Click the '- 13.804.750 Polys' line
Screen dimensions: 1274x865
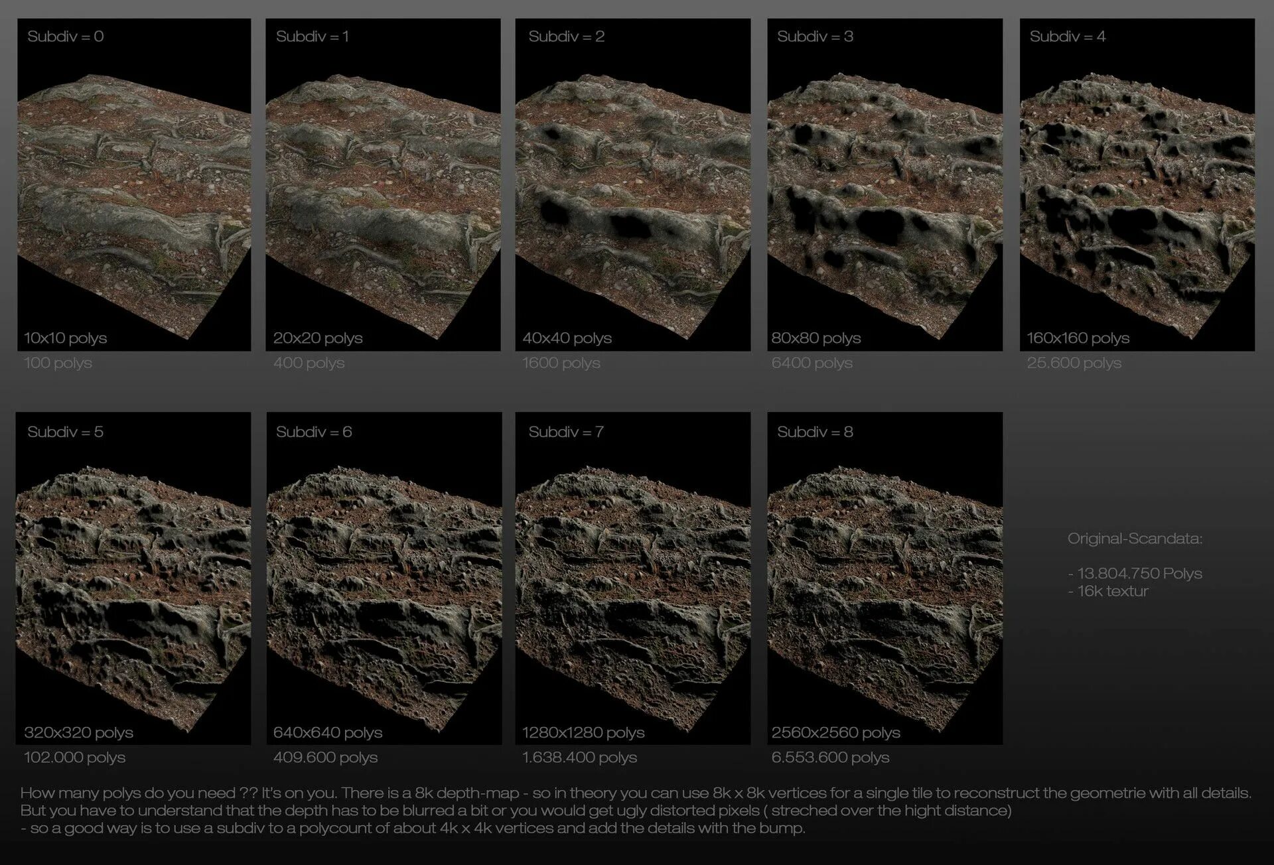(1135, 573)
